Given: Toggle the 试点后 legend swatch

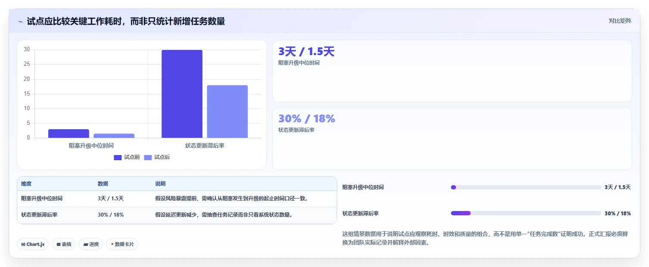Looking at the screenshot, I should click(x=148, y=158).
